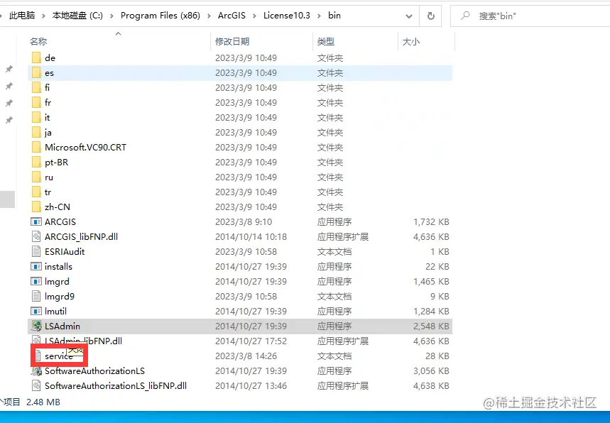This screenshot has height=423, width=610.
Task: Click the installs application icon
Action: pos(36,267)
